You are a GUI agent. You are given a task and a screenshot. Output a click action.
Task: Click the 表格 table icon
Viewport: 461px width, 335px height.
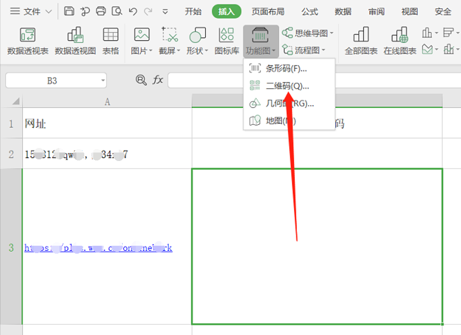click(x=110, y=41)
